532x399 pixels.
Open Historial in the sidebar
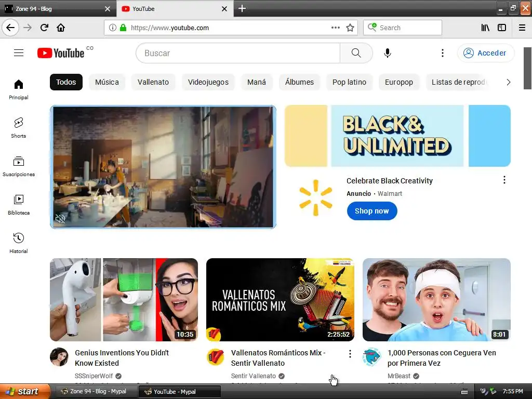tap(19, 243)
